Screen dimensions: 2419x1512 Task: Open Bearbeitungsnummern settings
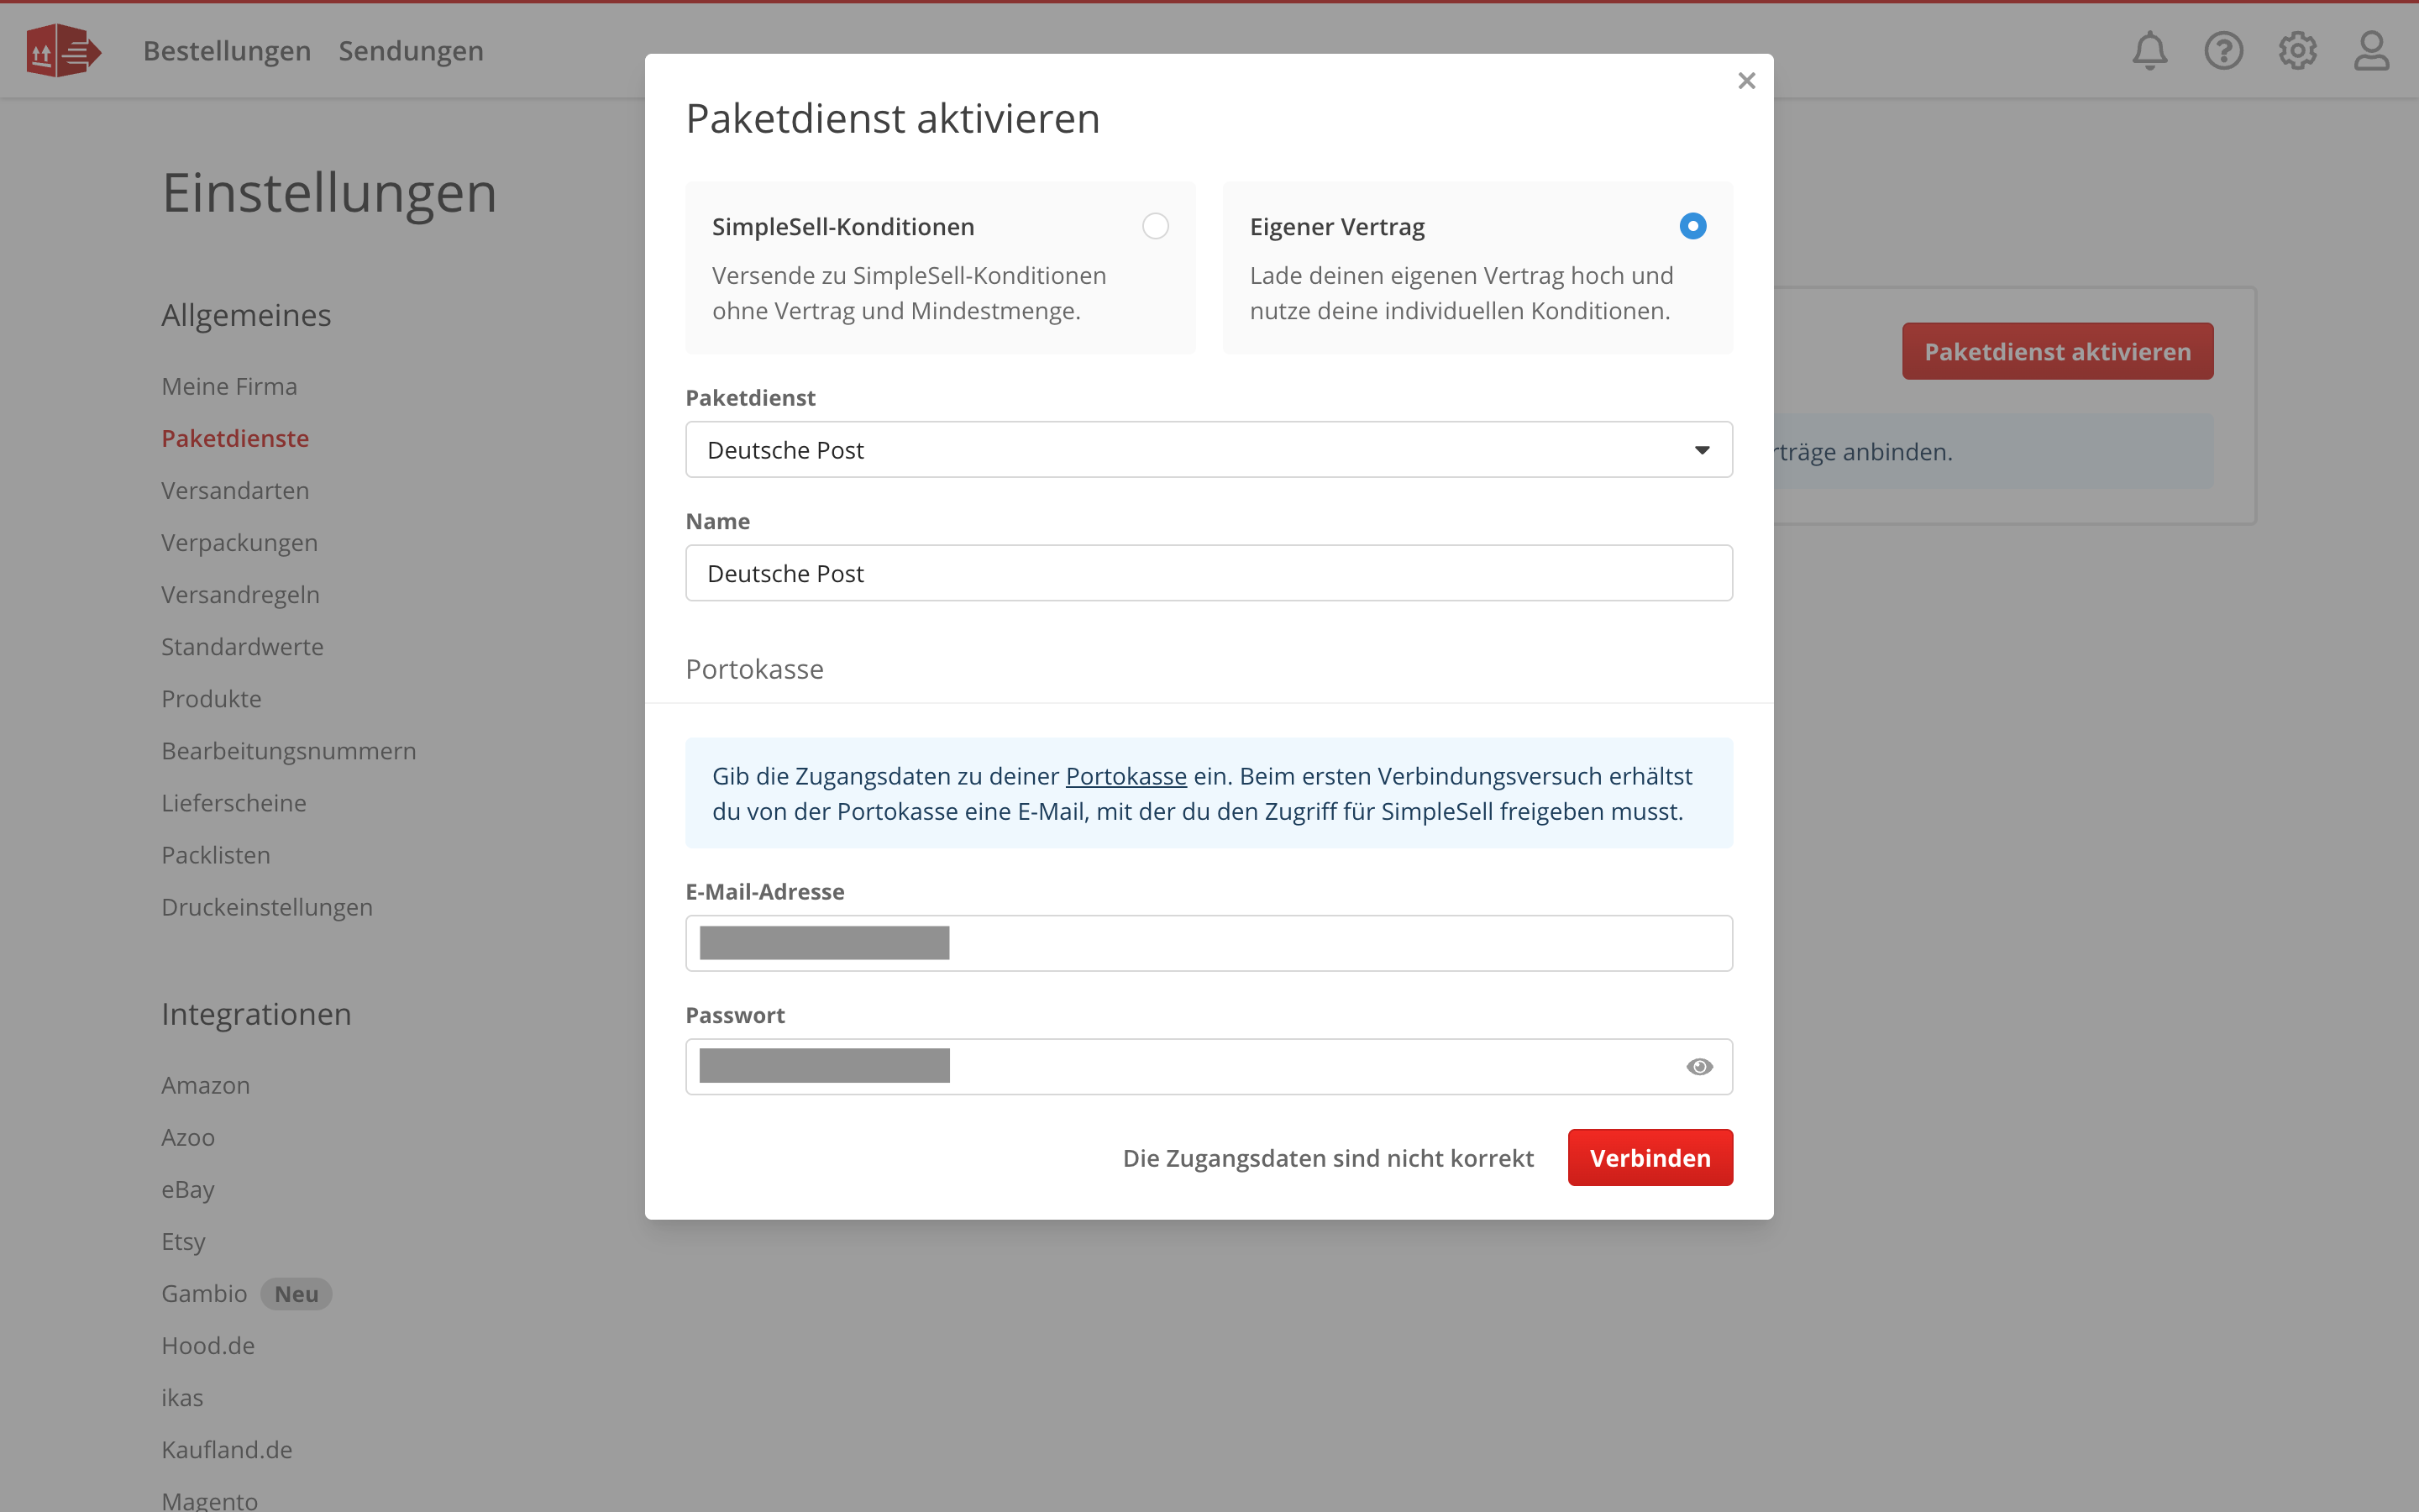tap(288, 750)
